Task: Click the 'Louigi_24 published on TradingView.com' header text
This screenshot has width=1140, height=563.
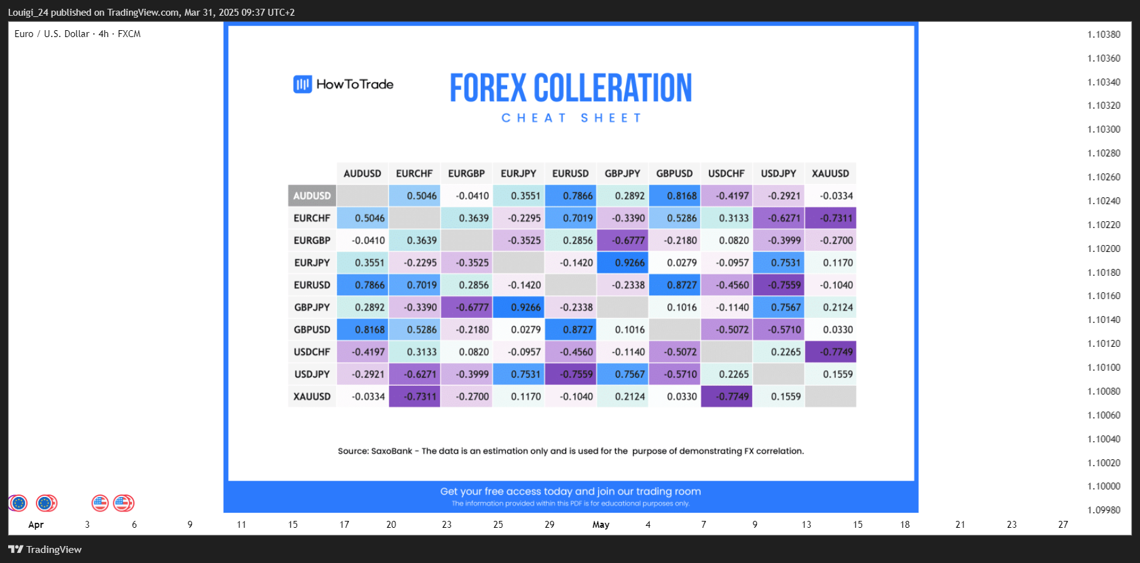Action: click(151, 12)
